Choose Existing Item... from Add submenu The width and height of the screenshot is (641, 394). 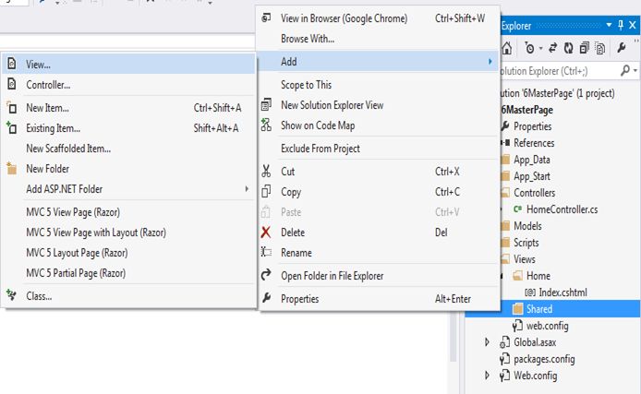click(129, 127)
